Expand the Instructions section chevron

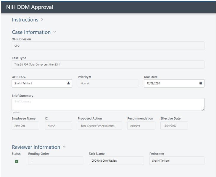click(42, 20)
